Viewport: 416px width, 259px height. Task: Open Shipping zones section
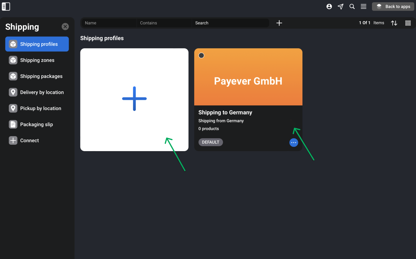coord(37,60)
